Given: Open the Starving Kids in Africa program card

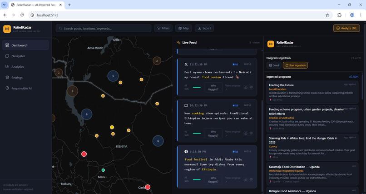Looking at the screenshot, I should [x=312, y=147].
